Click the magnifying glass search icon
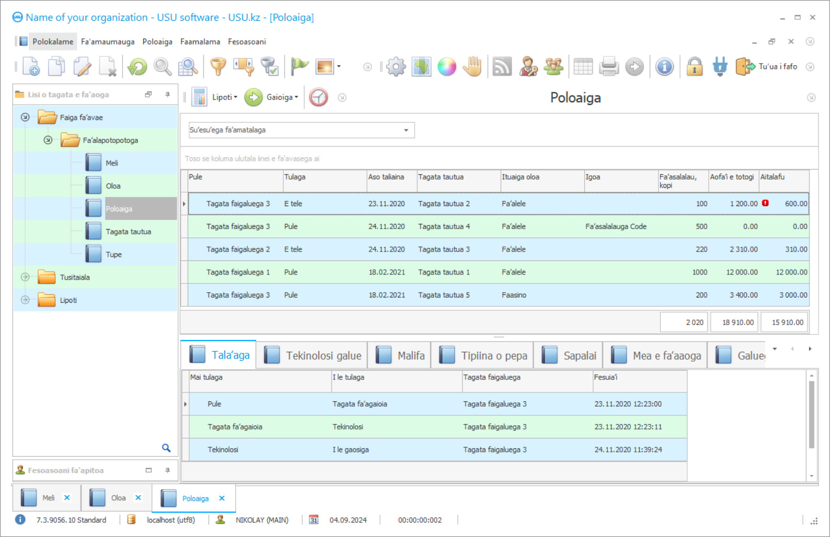This screenshot has width=830, height=537. pos(163,67)
